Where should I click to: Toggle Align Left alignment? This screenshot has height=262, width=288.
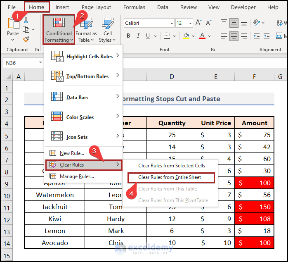(x=224, y=36)
